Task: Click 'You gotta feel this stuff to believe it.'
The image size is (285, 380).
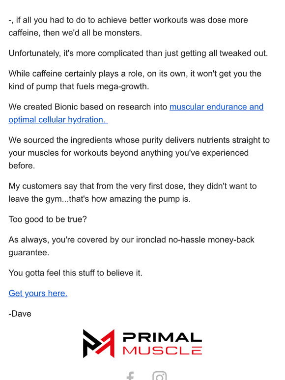Action: click(76, 273)
